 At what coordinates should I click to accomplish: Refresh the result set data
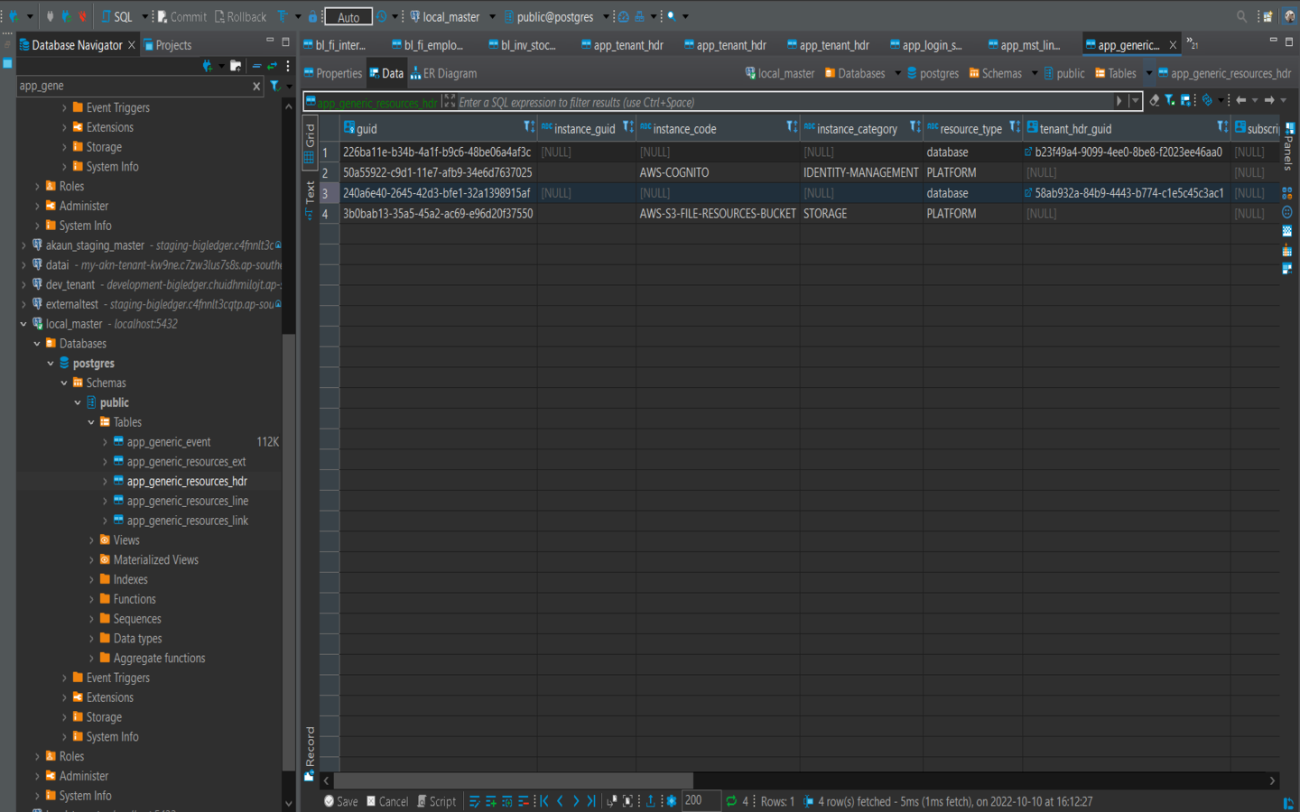(x=731, y=801)
